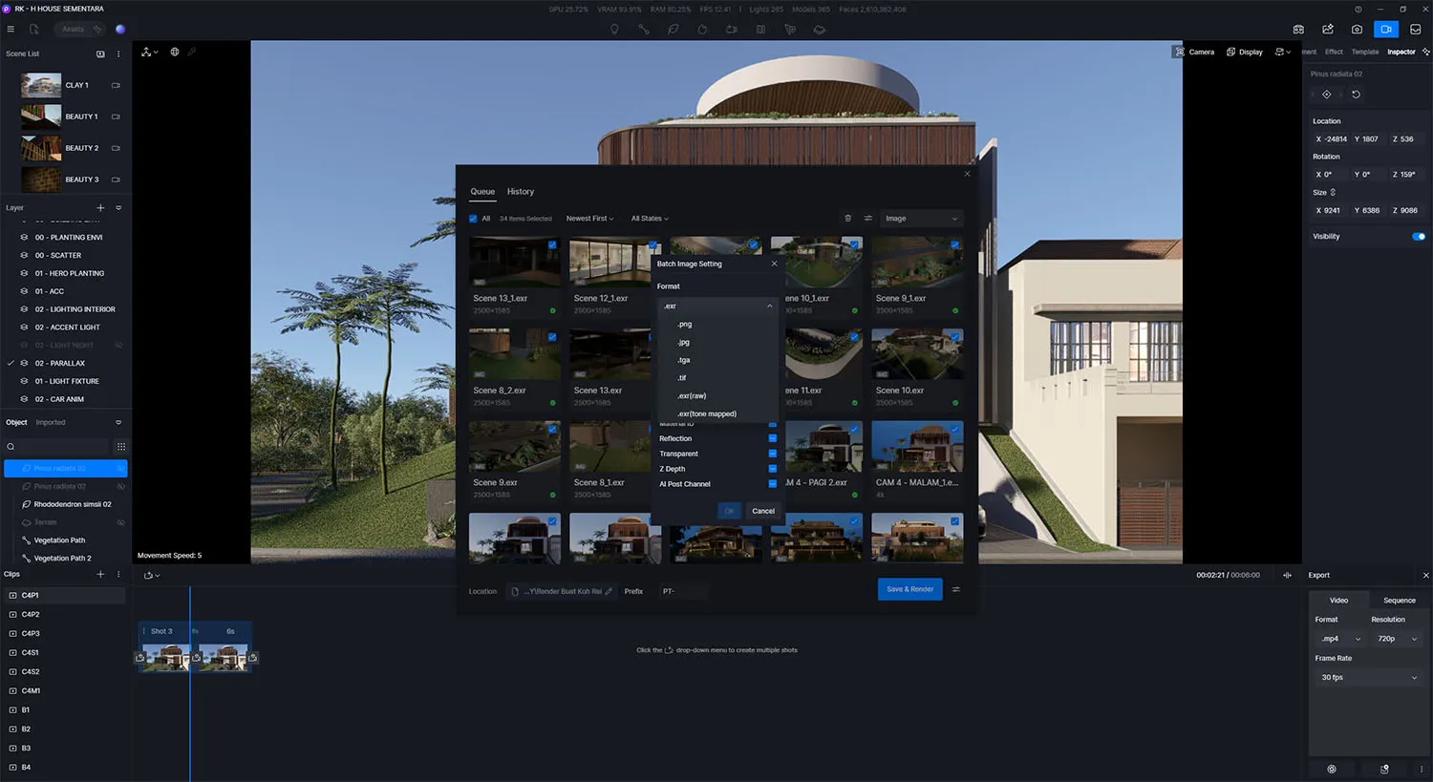The height and width of the screenshot is (782, 1433).
Task: Click the globe icon above the viewport
Action: [175, 52]
